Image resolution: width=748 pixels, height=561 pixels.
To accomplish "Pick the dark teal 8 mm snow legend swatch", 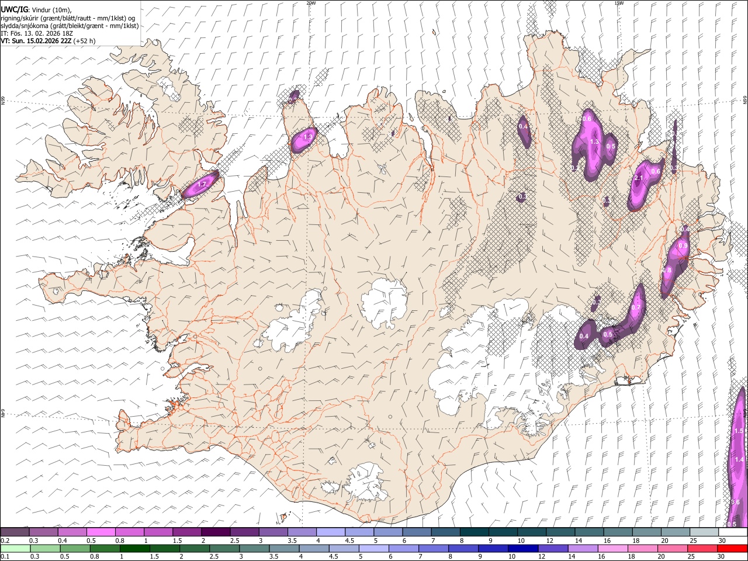I will (474, 532).
